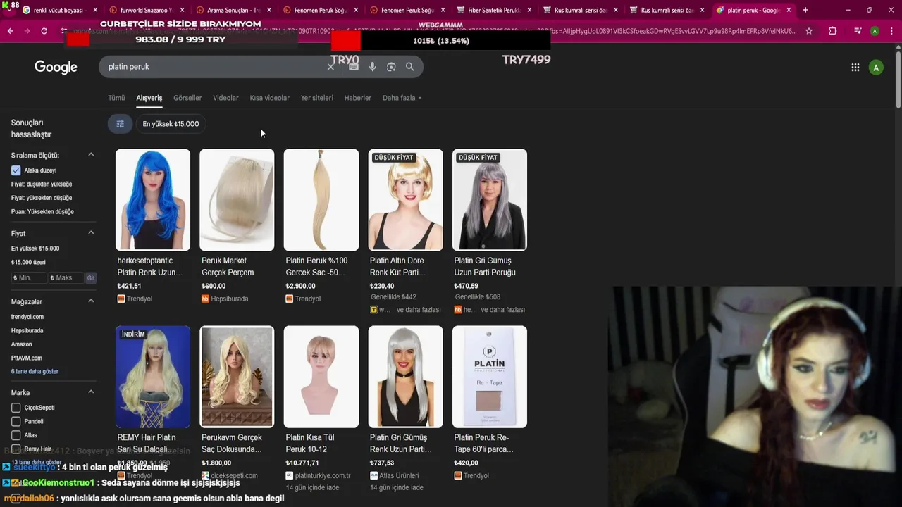The height and width of the screenshot is (507, 902).
Task: Check the ÇiçekSepeti brand checkbox
Action: point(16,408)
